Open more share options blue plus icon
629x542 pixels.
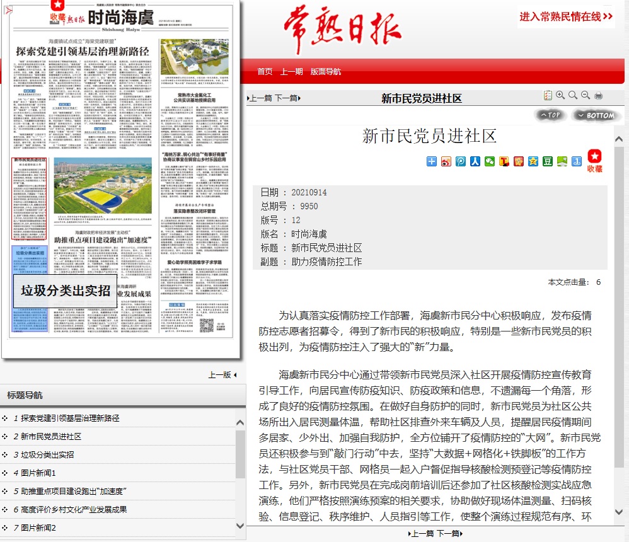coord(432,161)
